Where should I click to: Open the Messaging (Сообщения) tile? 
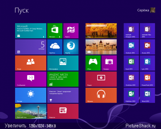[31, 79]
